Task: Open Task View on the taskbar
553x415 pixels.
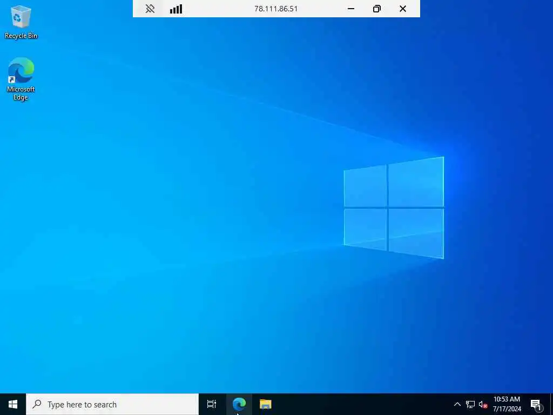Action: pos(212,404)
